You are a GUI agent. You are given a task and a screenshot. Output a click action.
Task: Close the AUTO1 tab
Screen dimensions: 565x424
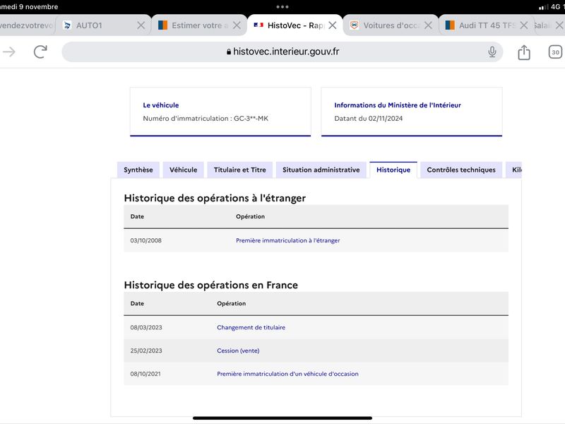pyautogui.click(x=141, y=25)
